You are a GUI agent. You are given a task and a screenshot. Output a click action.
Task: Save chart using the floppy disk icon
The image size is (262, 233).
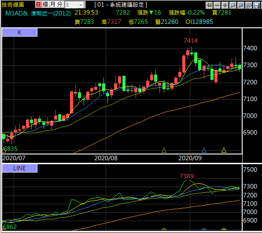257,5
